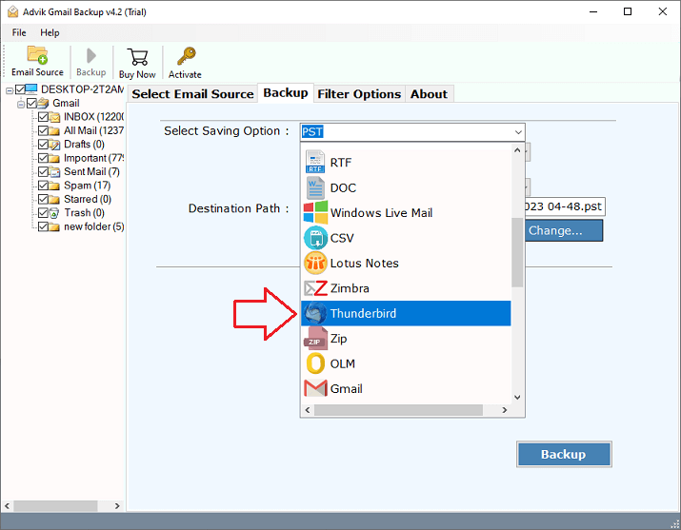681x530 pixels.
Task: Open the File menu
Action: click(x=19, y=32)
